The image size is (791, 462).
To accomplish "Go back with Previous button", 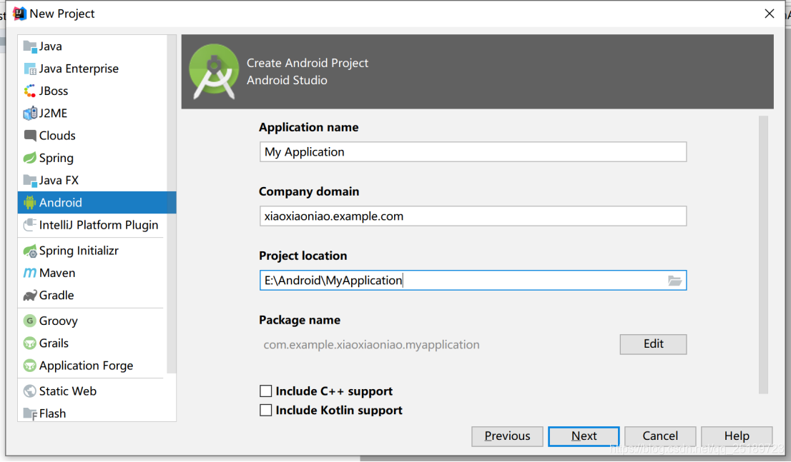I will (507, 436).
